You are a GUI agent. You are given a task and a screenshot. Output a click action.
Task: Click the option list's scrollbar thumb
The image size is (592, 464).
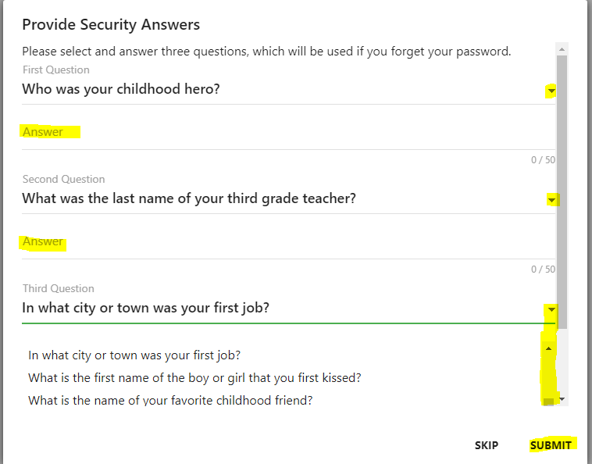click(x=548, y=402)
